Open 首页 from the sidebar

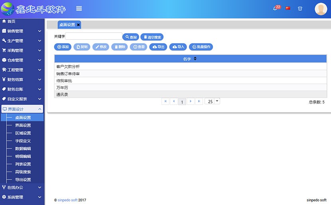(x=11, y=21)
